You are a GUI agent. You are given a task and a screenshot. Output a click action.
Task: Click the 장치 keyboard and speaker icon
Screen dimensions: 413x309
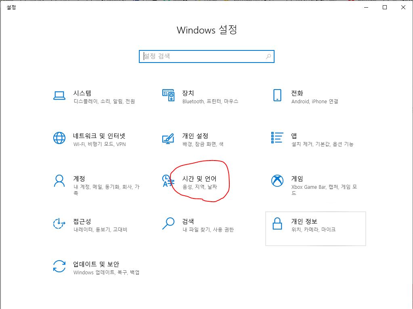[x=168, y=95]
